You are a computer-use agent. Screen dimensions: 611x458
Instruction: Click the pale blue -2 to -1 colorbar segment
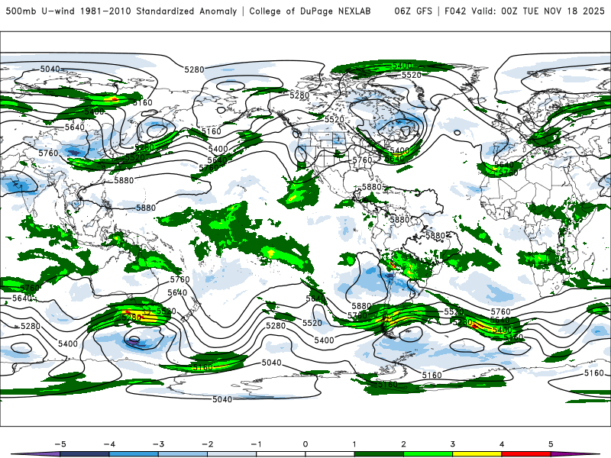(232, 454)
